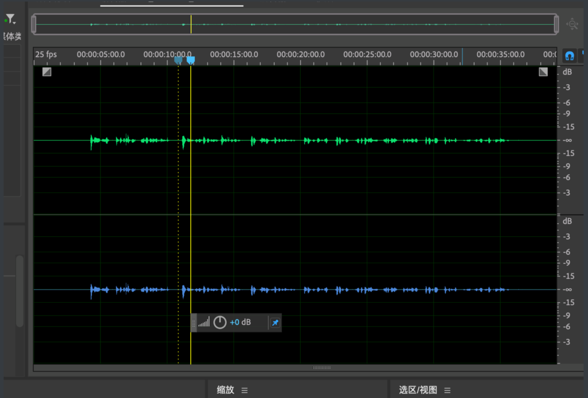
Task: Pin the HUD with the pushpin icon
Action: coord(275,323)
